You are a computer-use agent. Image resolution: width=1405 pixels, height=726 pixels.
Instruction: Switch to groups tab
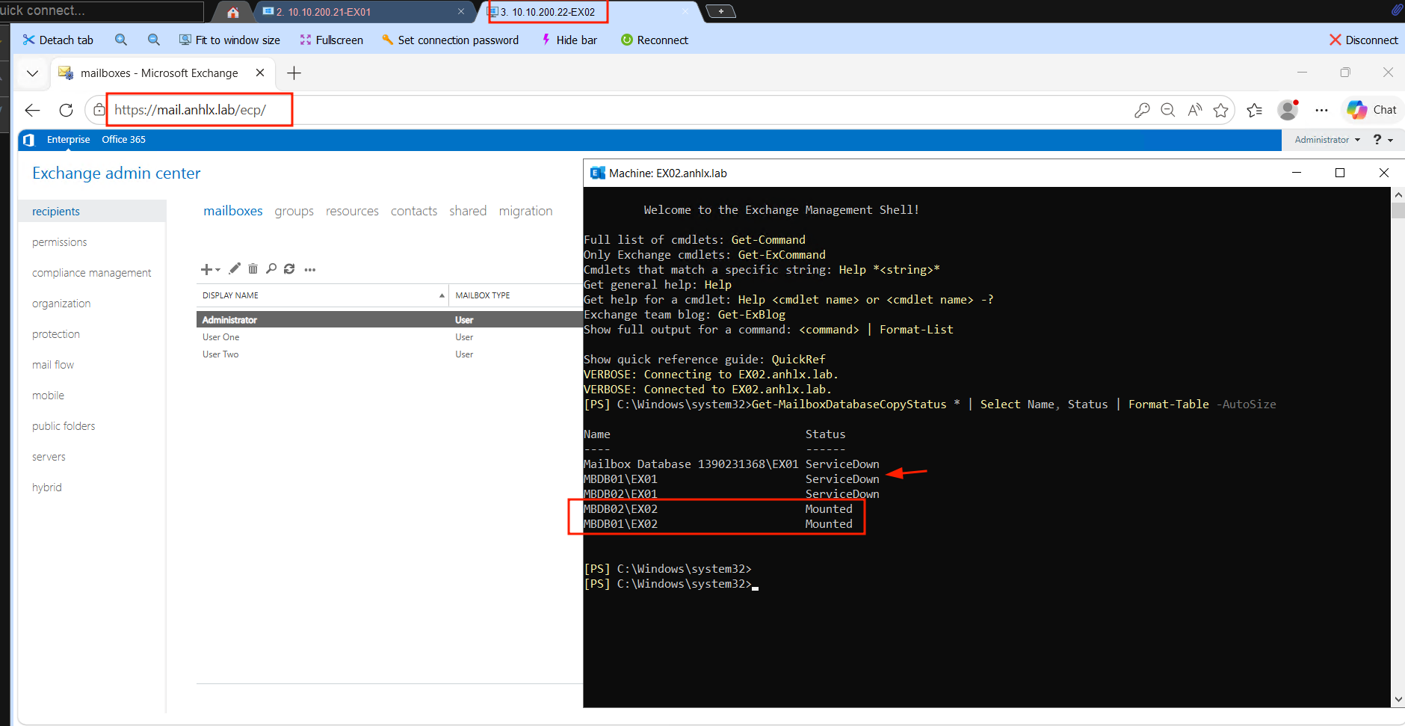294,211
